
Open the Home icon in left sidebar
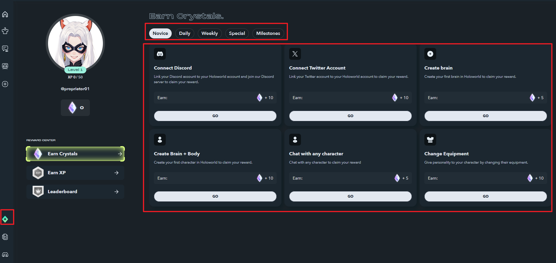point(5,14)
